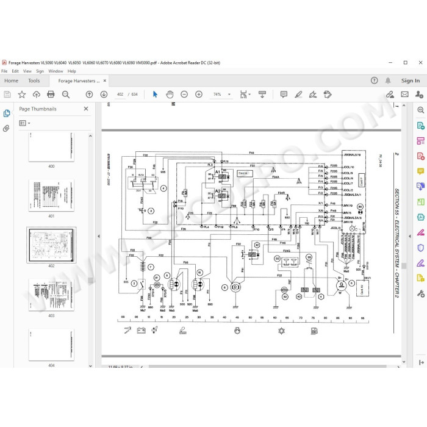This screenshot has height=427, width=427.
Task: Go to next page arrow
Action: coord(104,95)
